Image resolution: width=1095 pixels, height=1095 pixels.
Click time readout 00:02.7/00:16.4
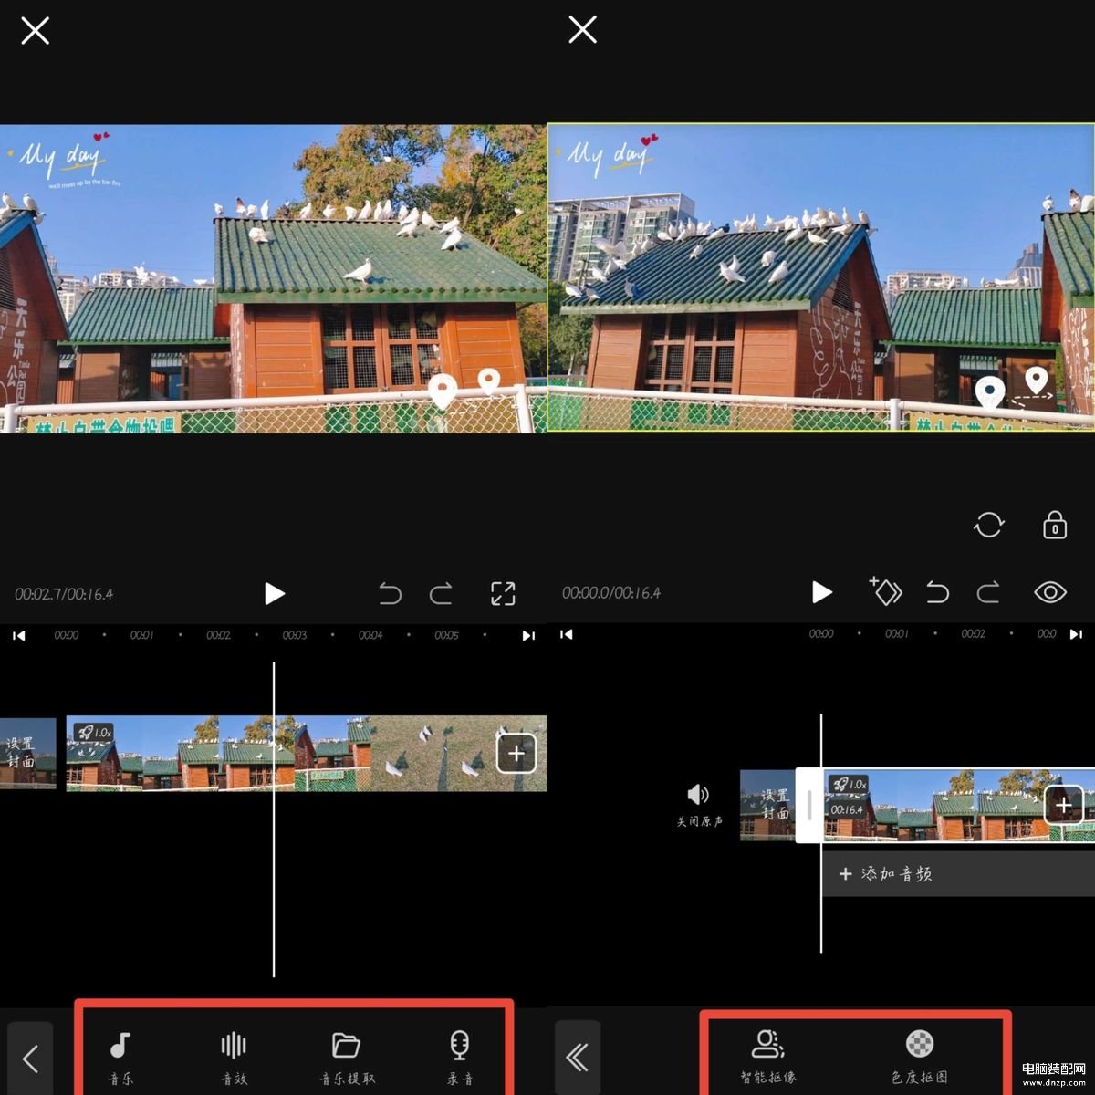click(64, 594)
